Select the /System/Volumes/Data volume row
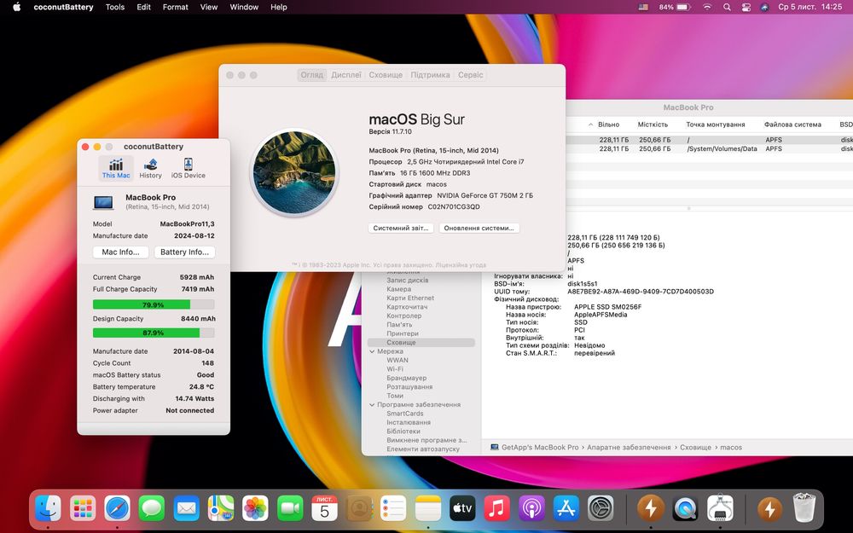853x533 pixels. point(710,148)
